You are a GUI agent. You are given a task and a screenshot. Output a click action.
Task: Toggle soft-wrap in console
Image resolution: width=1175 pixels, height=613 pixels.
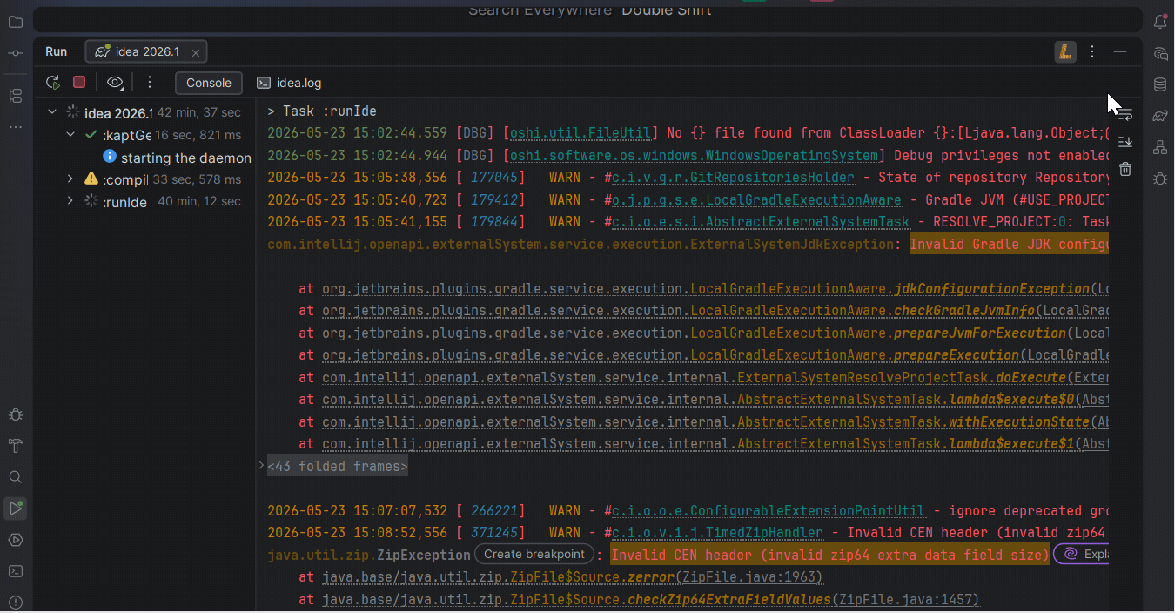point(1125,114)
